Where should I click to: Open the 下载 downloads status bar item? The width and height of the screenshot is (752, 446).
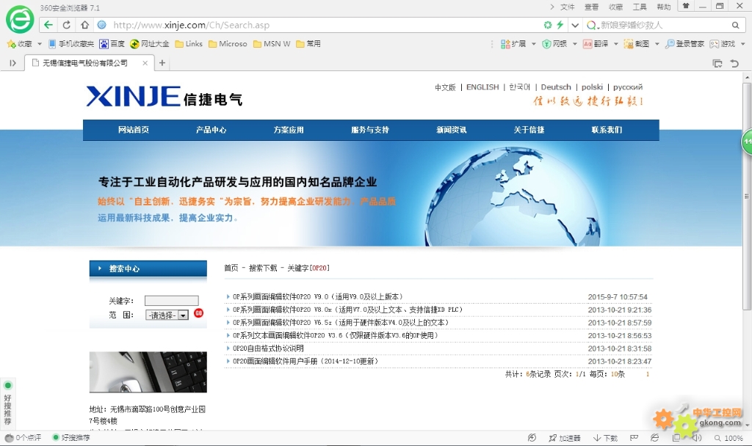[605, 438]
